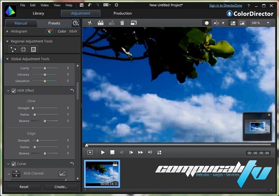
Task: Open the Edit menu
Action: (33, 5)
